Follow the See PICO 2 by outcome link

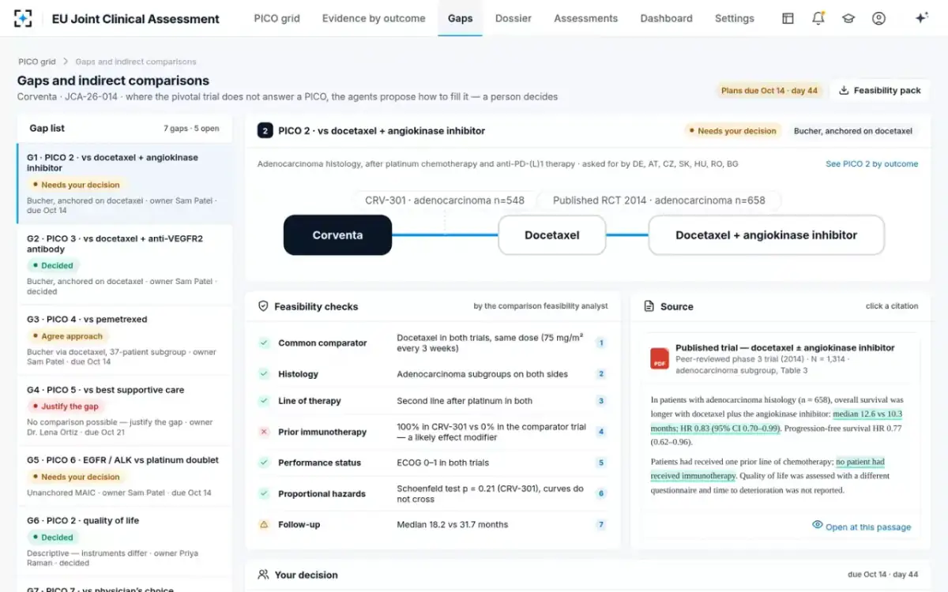point(872,164)
